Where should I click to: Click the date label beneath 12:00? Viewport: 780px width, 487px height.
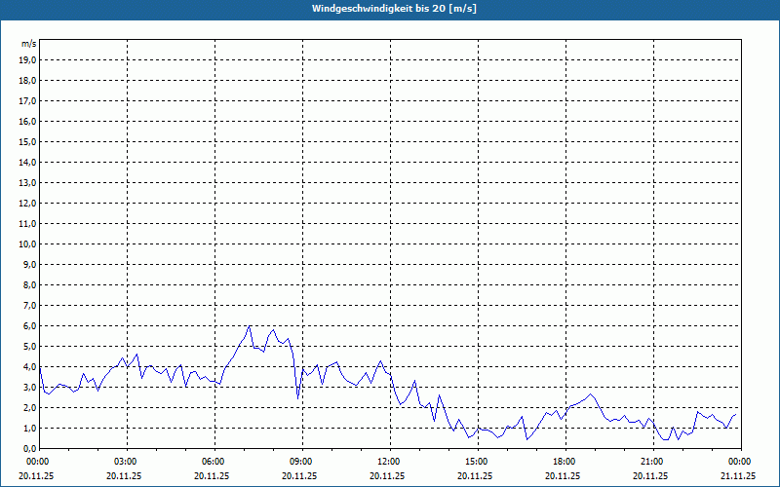(x=387, y=476)
